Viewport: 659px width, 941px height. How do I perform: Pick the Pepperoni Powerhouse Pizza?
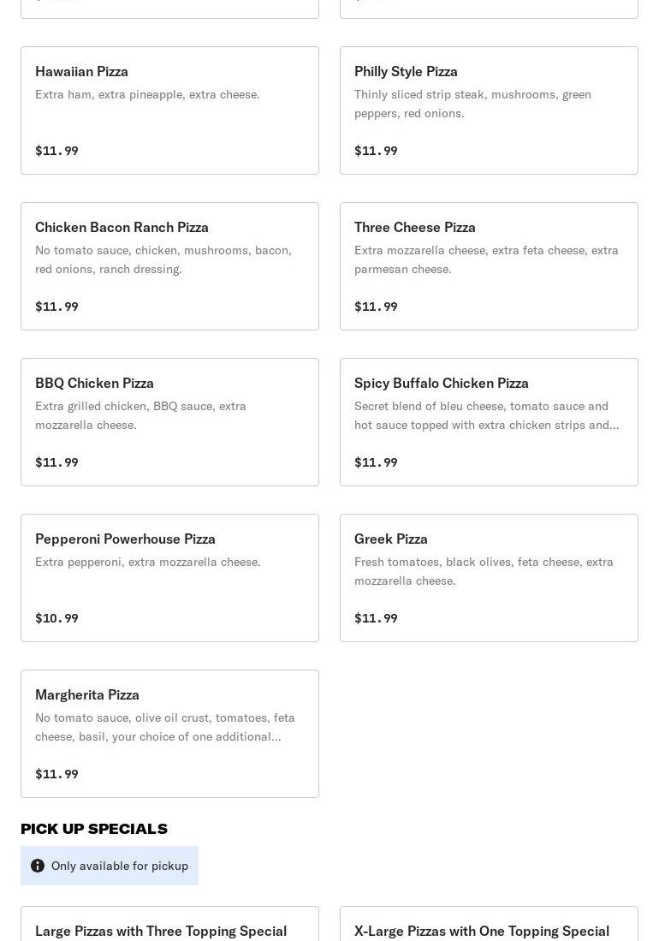point(169,578)
